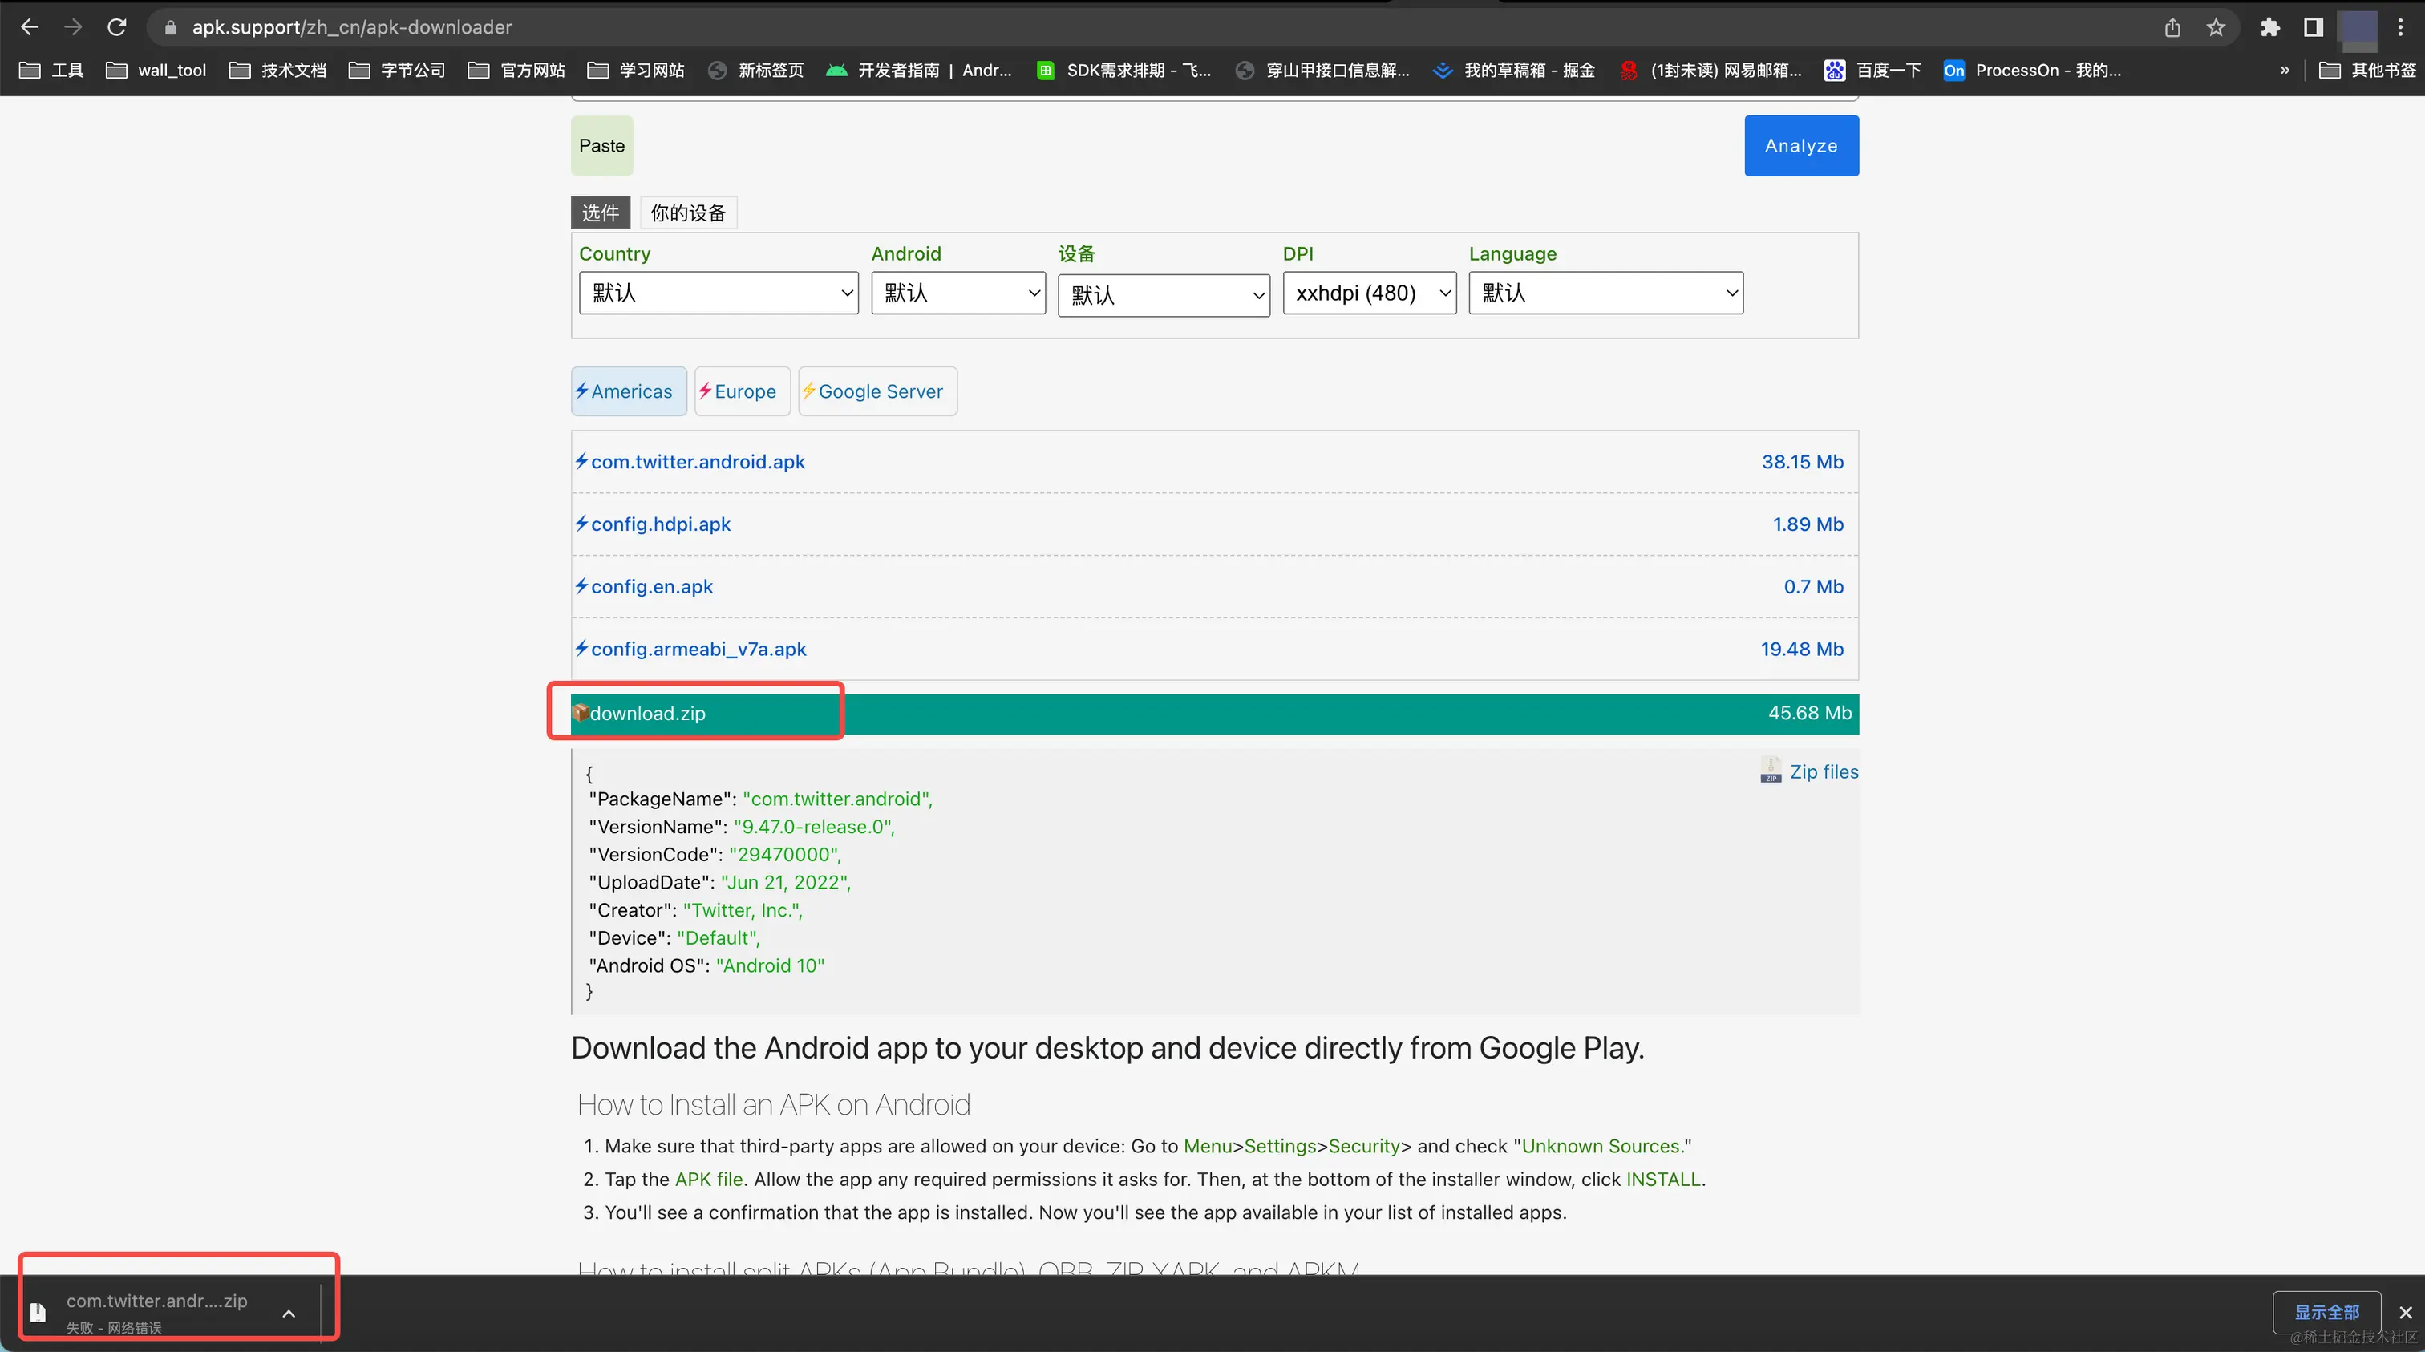Open the 百度一下 bookmark
Viewport: 2425px width, 1352px height.
click(x=1873, y=71)
